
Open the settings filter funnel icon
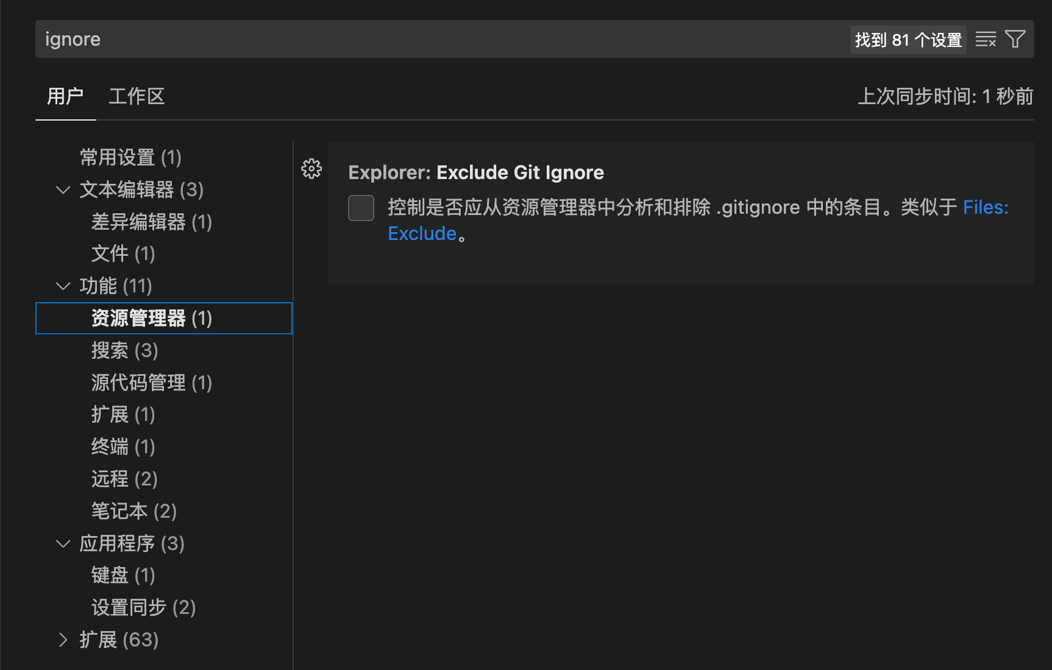[1015, 38]
